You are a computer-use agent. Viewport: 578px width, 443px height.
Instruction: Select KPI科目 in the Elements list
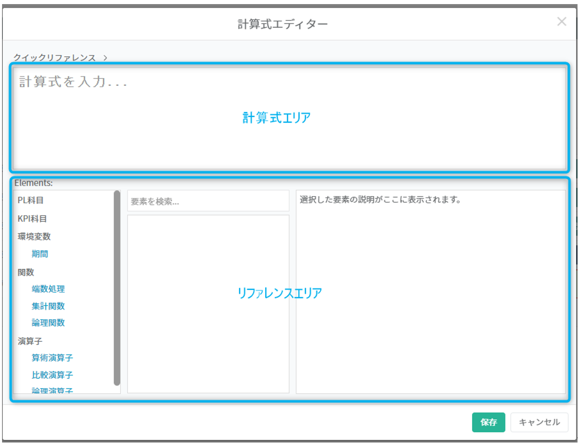pos(32,219)
